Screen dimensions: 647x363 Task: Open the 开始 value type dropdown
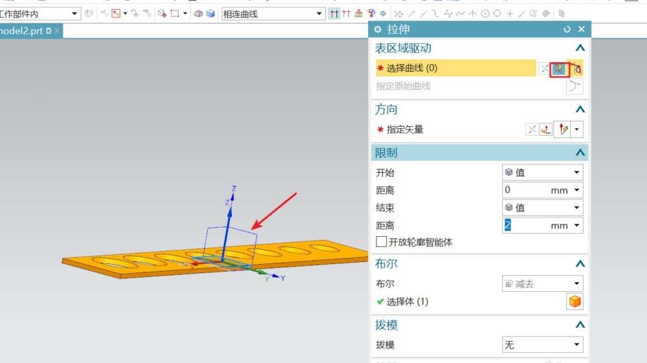542,172
